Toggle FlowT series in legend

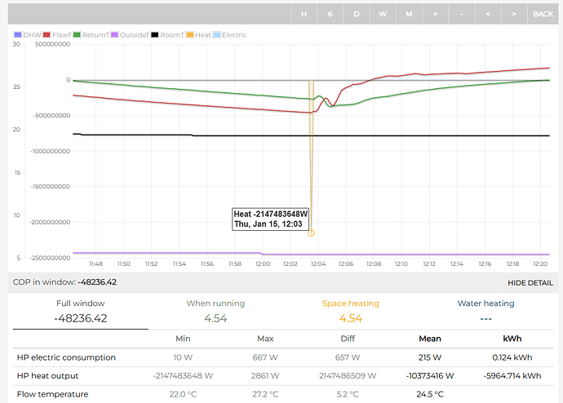[62, 35]
